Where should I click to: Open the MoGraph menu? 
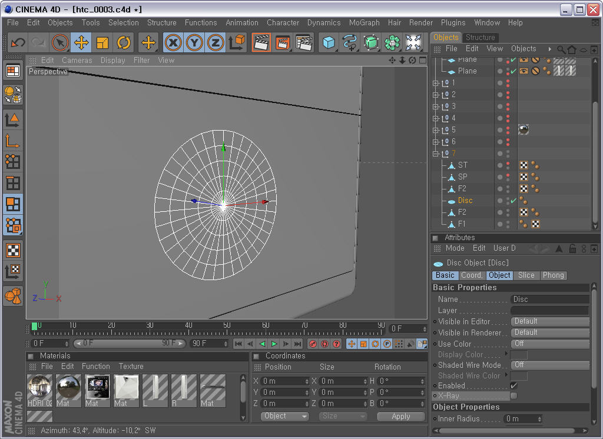point(364,23)
